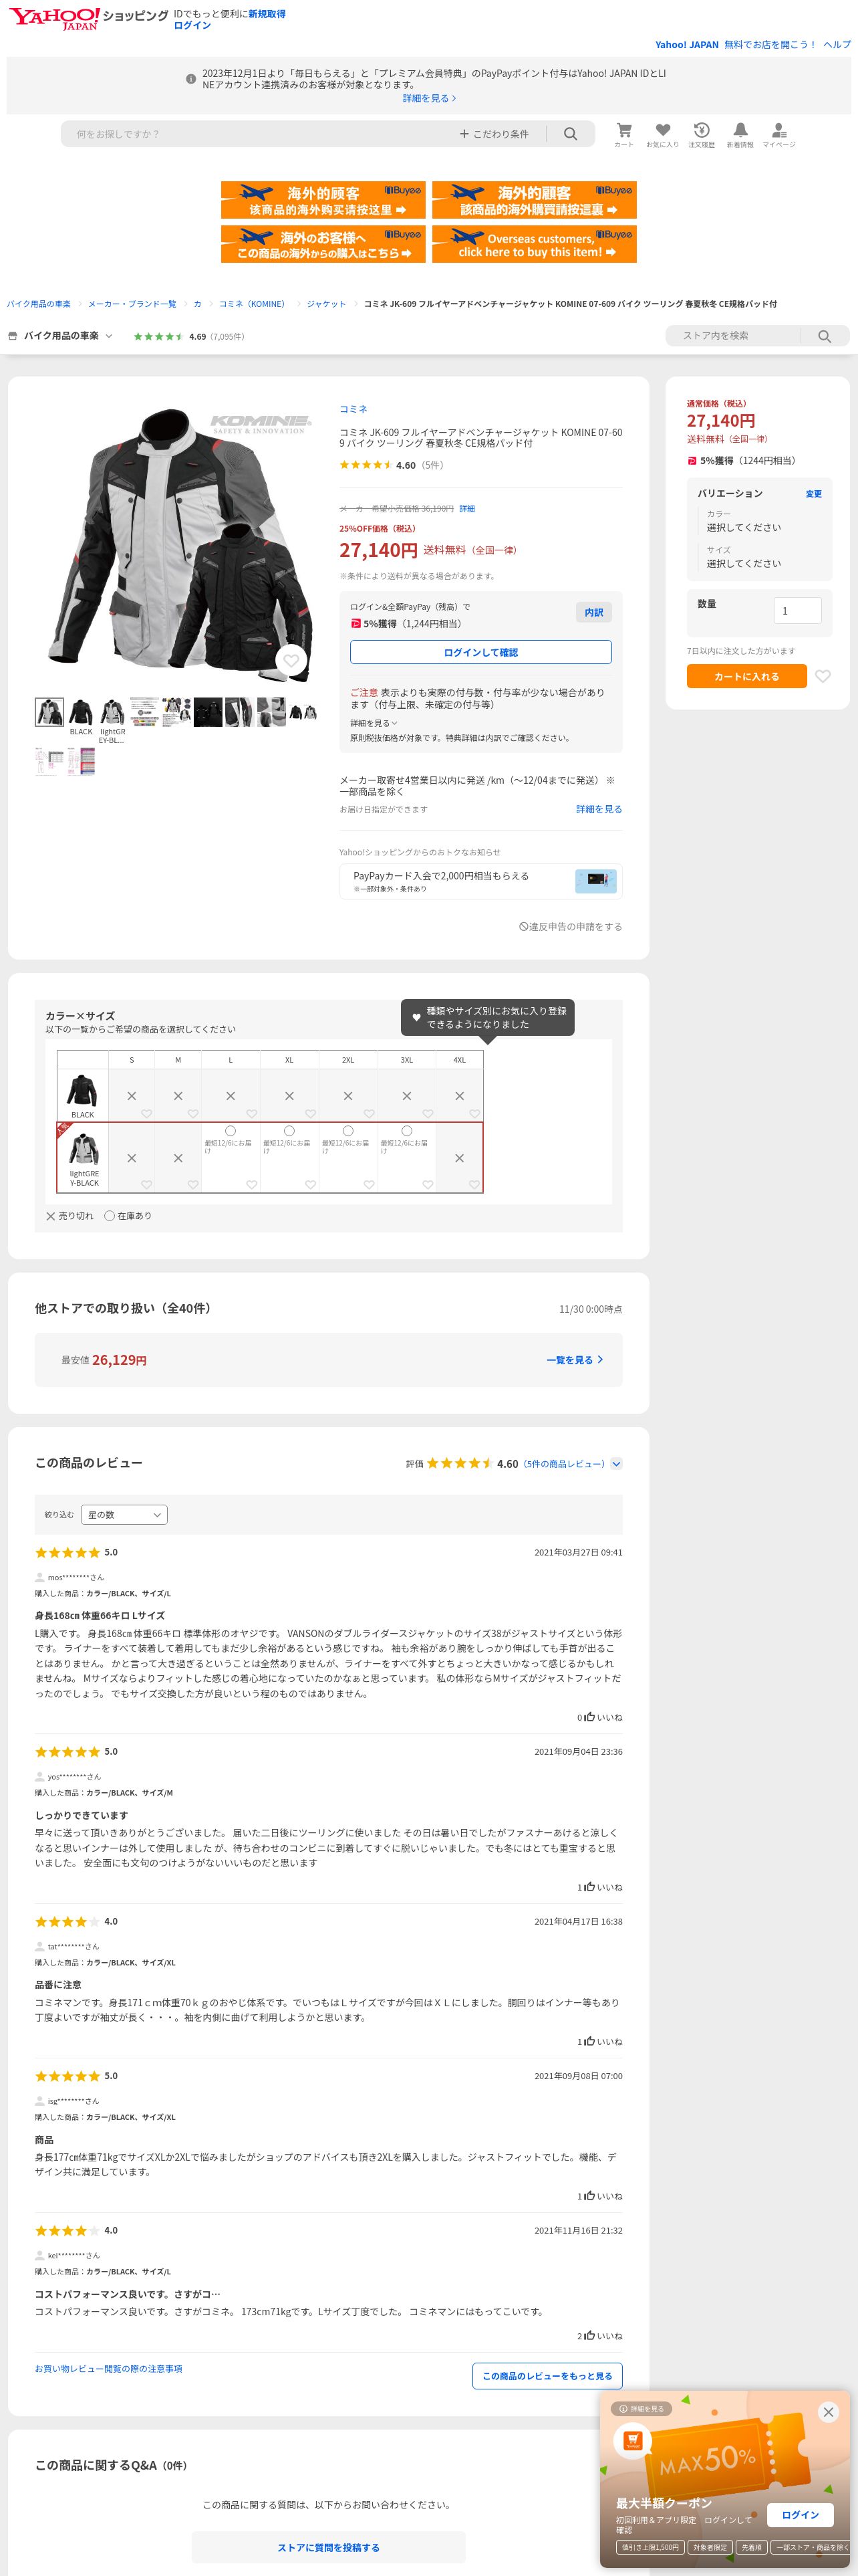Open order history icon
Viewport: 858px width, 2576px height.
(x=701, y=130)
